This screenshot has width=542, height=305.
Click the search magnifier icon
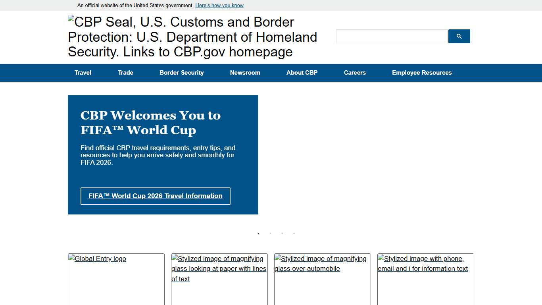pos(459,36)
